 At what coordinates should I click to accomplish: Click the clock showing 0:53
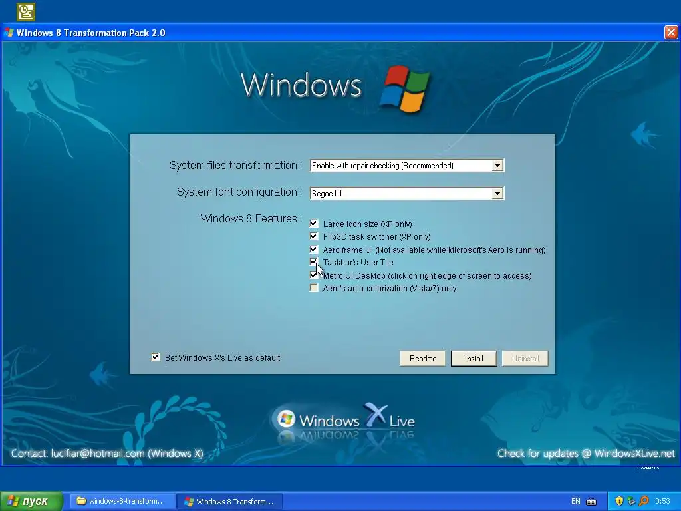click(663, 501)
